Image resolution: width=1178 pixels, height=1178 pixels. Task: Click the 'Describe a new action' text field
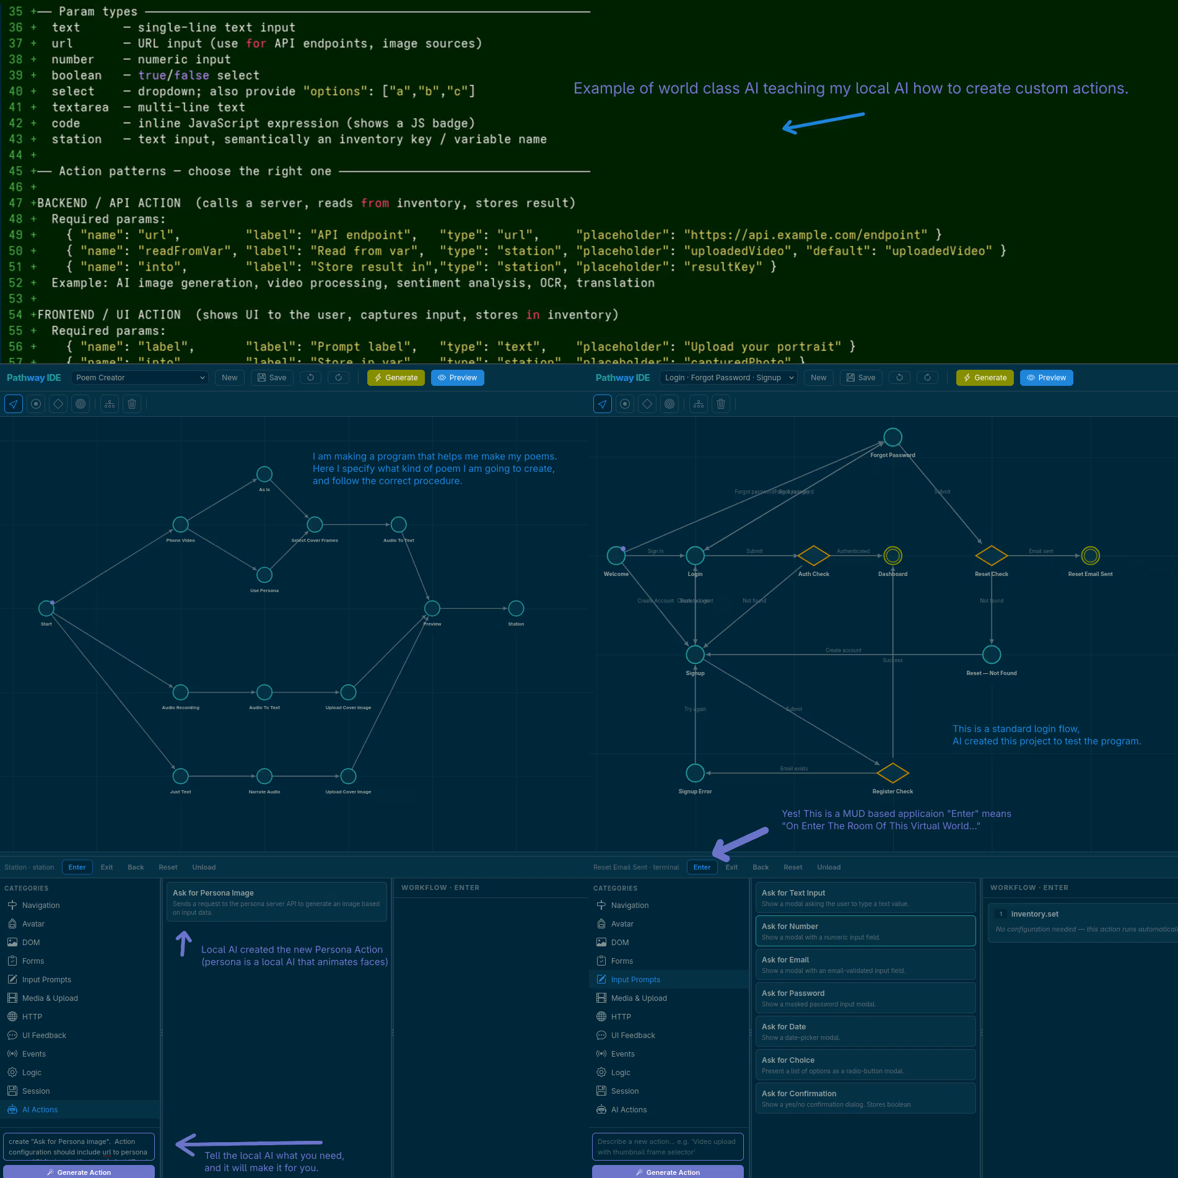tap(667, 1146)
